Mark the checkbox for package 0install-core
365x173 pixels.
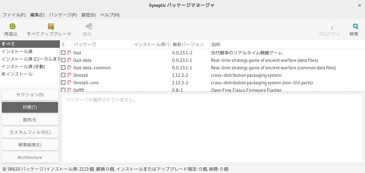point(63,82)
